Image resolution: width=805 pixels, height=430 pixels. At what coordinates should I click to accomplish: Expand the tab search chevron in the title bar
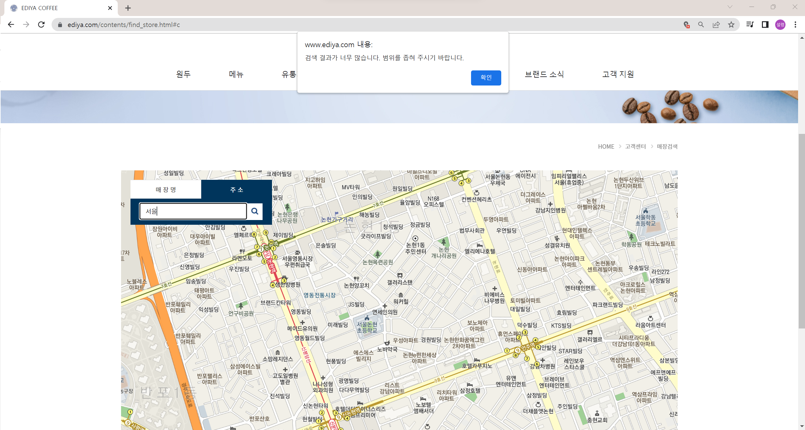[730, 7]
